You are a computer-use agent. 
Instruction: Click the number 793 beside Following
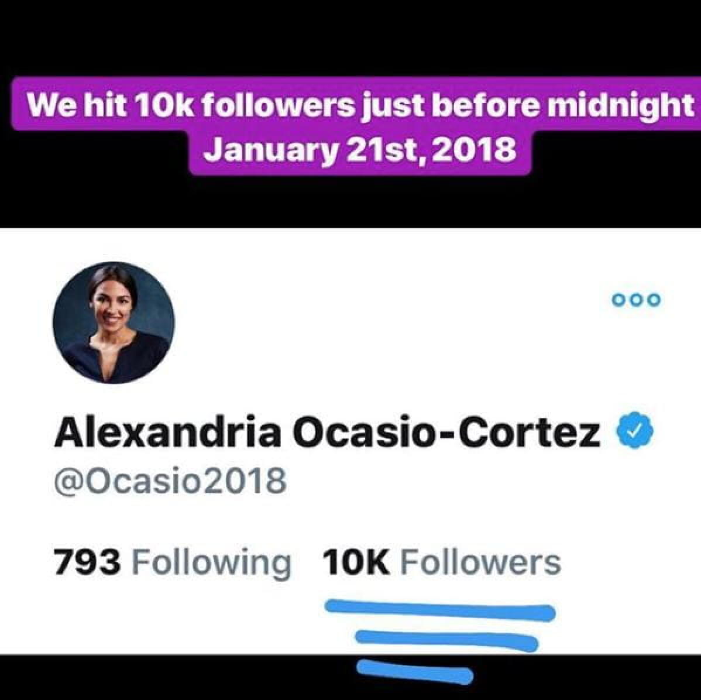pyautogui.click(x=87, y=562)
